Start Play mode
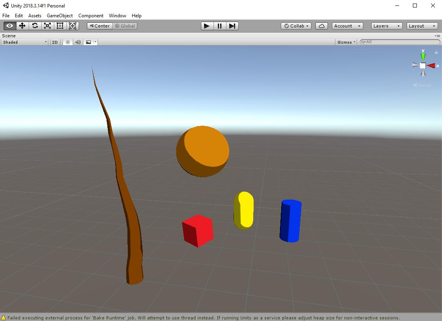The image size is (442, 321). pyautogui.click(x=207, y=26)
